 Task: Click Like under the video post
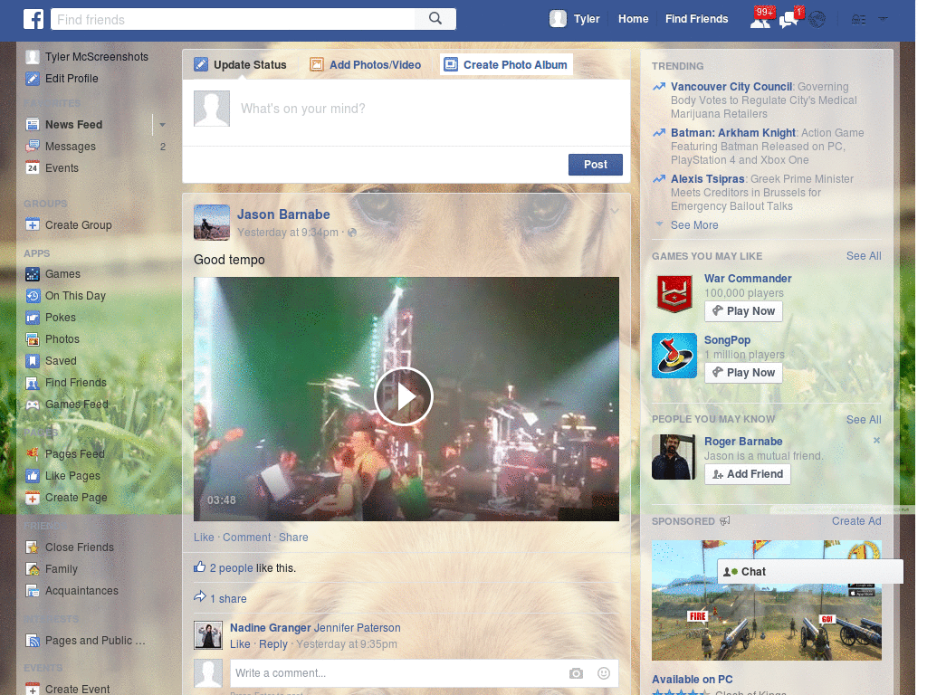[x=204, y=538]
